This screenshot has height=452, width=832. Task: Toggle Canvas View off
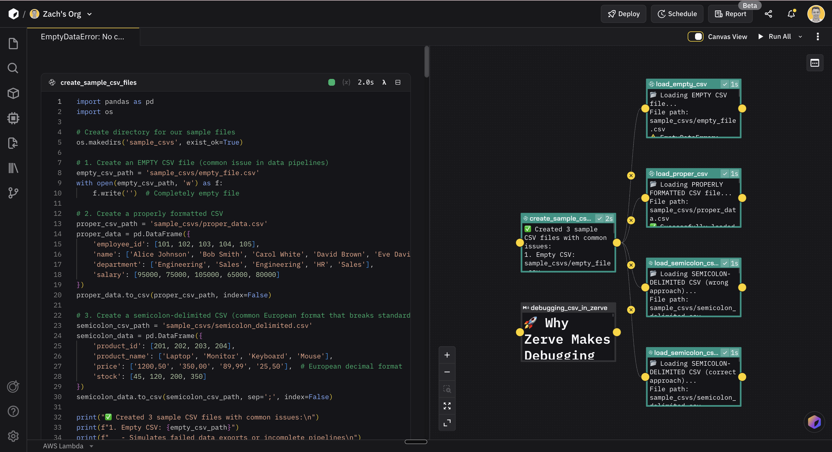pyautogui.click(x=695, y=36)
